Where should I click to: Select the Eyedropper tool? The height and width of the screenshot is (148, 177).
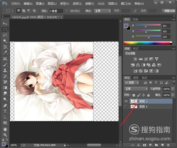coord(5,53)
